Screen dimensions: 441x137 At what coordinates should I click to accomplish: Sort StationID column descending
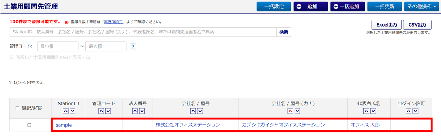(x=72, y=111)
